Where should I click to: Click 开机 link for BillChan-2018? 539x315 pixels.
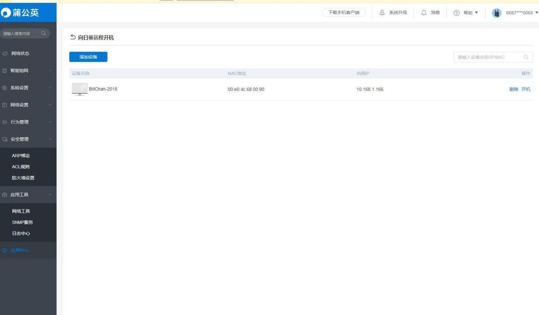(x=526, y=89)
